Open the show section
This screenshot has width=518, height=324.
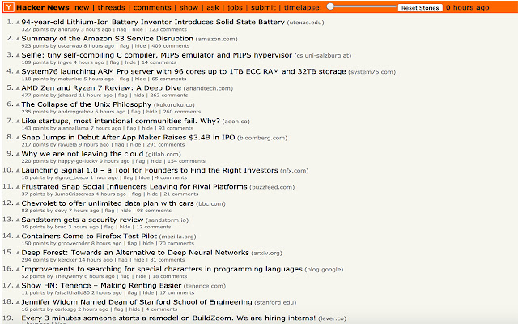pos(189,7)
